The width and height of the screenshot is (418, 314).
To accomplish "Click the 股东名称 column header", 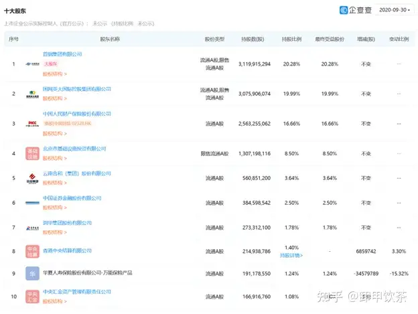I will tap(110, 39).
